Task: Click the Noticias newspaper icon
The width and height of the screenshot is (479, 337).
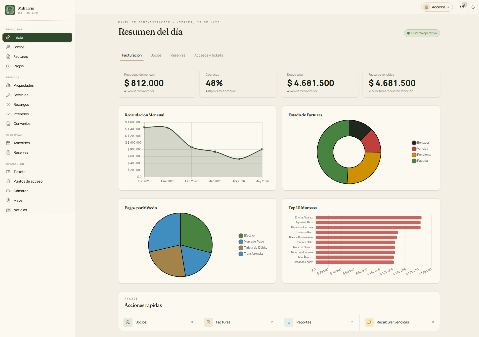Action: pyautogui.click(x=8, y=210)
